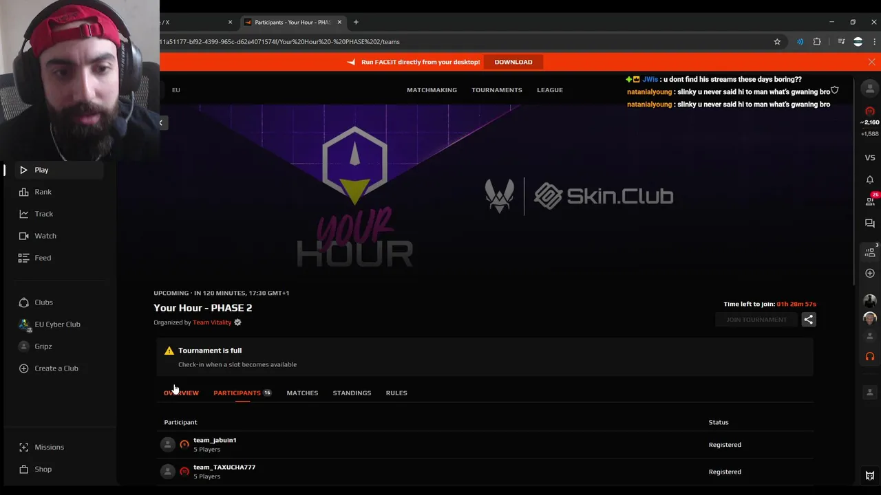Dismiss the desktop download banner

[x=871, y=62]
